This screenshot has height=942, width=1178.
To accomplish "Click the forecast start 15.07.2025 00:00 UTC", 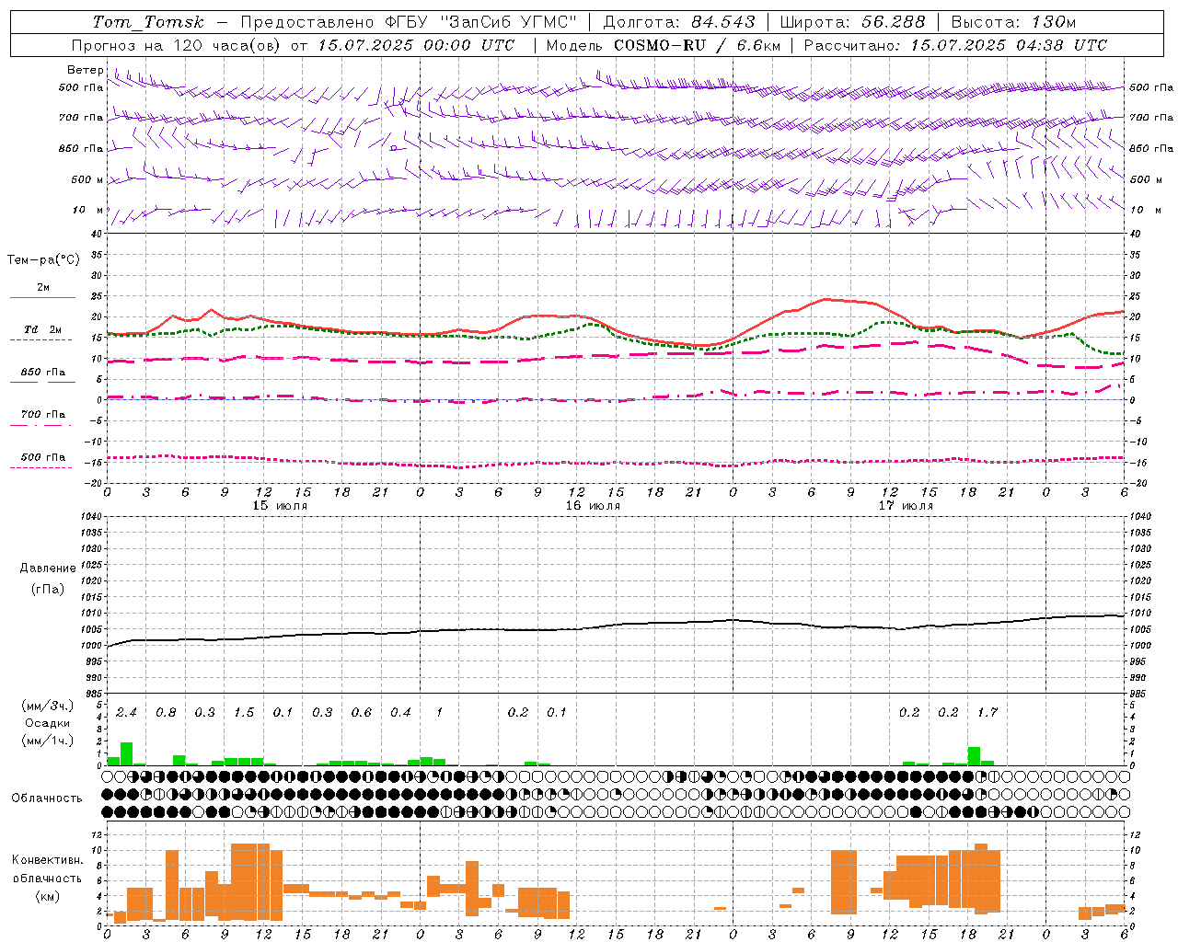I will pyautogui.click(x=416, y=45).
